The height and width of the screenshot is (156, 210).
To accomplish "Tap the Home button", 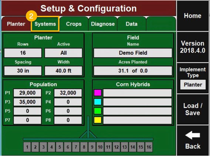I will (x=193, y=16).
